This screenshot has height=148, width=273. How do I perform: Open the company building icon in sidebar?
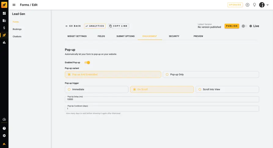(4, 21)
